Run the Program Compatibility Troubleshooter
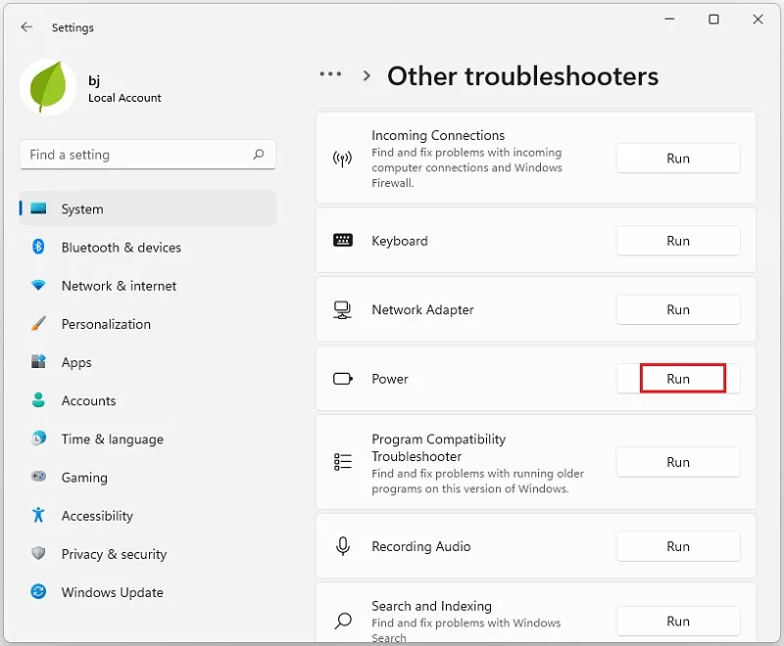784x646 pixels. coord(678,462)
